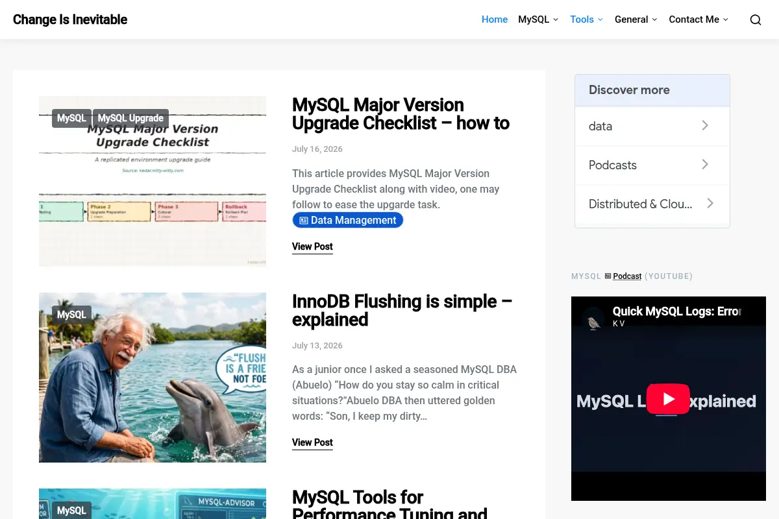Click the arrow next to Podcasts
The width and height of the screenshot is (779, 519).
[705, 165]
